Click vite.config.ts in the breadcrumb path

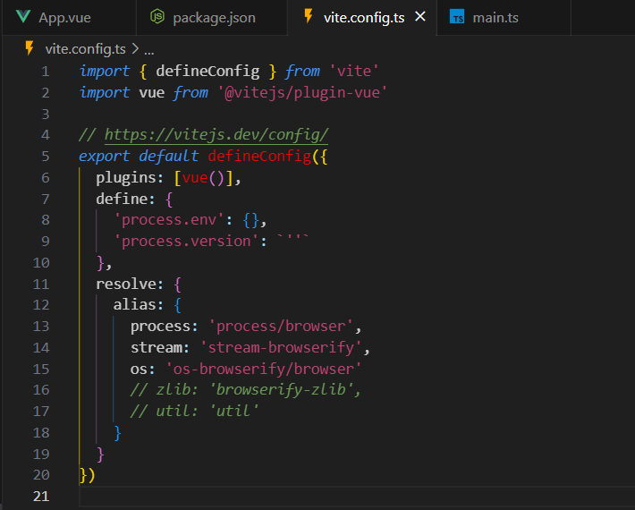pyautogui.click(x=86, y=49)
